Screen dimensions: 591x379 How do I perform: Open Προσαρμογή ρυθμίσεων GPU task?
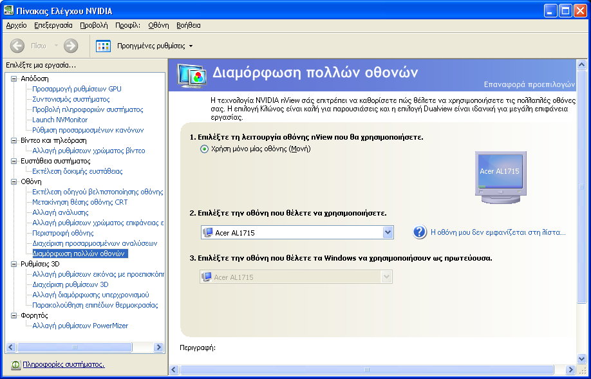[x=77, y=89]
